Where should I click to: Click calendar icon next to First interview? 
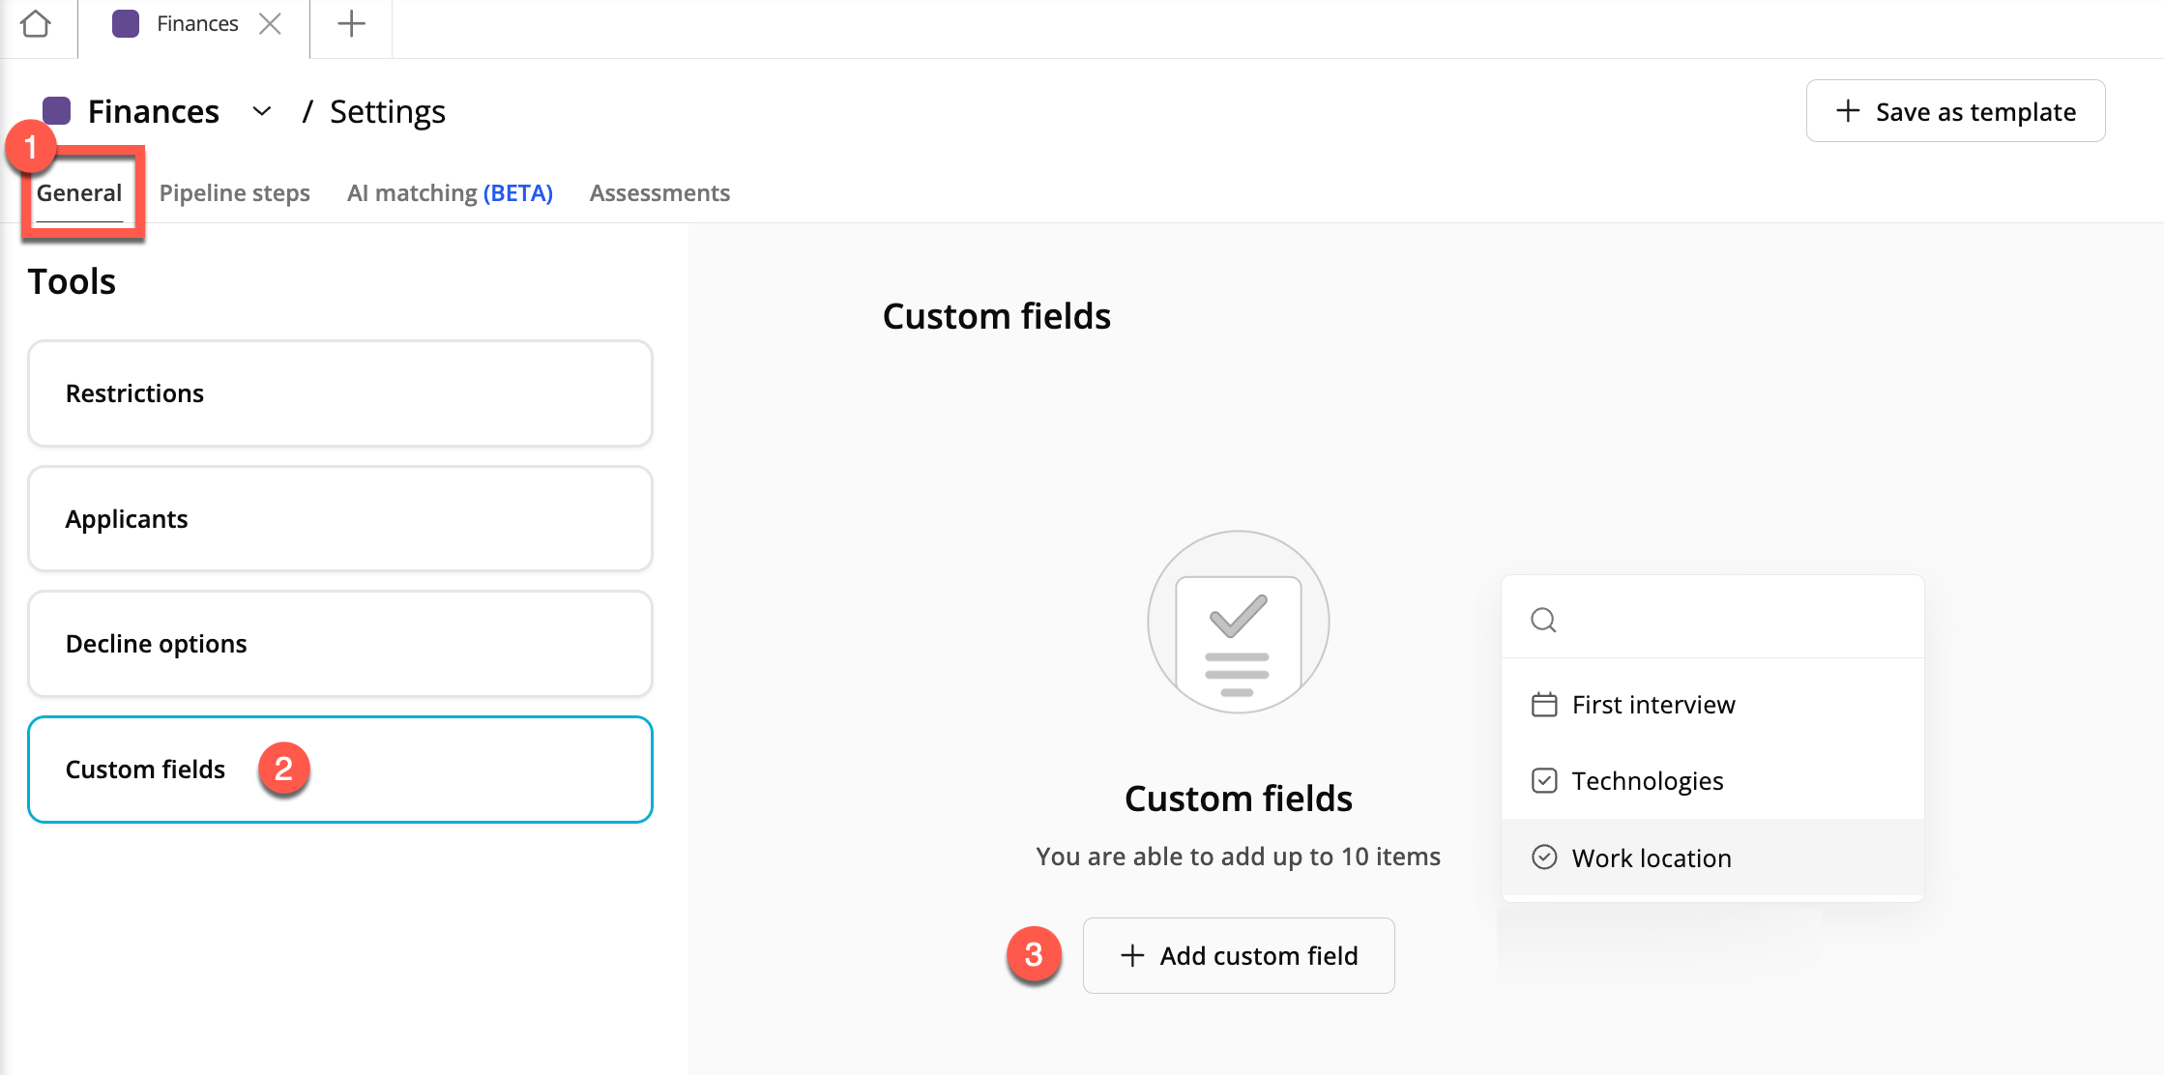[x=1544, y=704]
